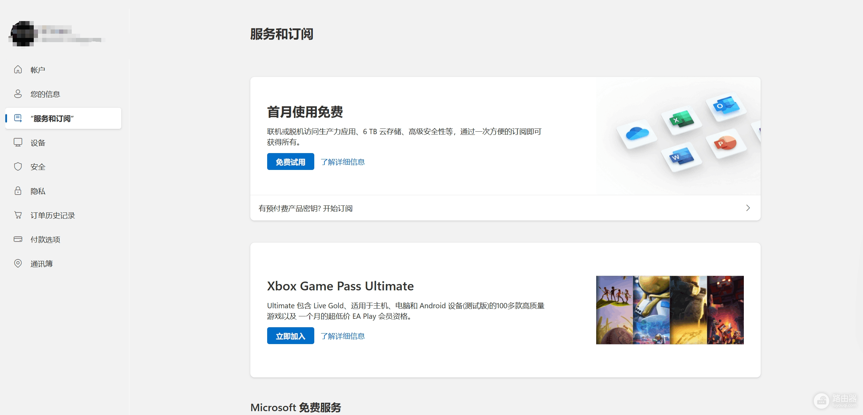Click 了解详细信息 next to 免费试用
The image size is (863, 415).
343,162
